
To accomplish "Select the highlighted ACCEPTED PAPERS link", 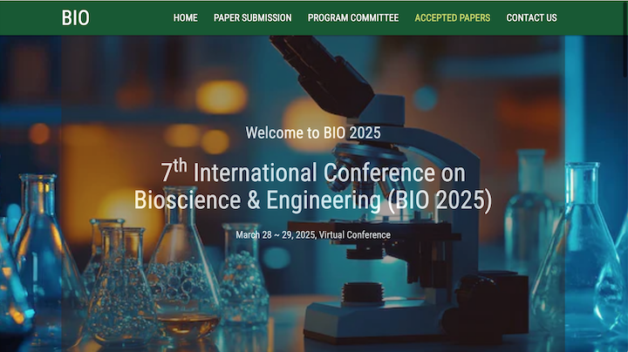I will coord(452,17).
